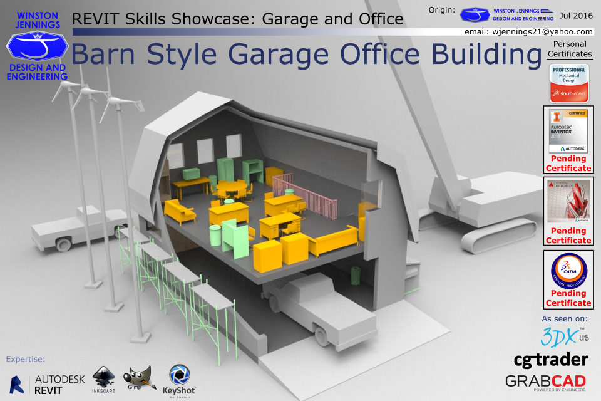Click the 'REVIT Skills Showcase: Garage and Office' heading
Screen dimensions: 601x401
(238, 19)
